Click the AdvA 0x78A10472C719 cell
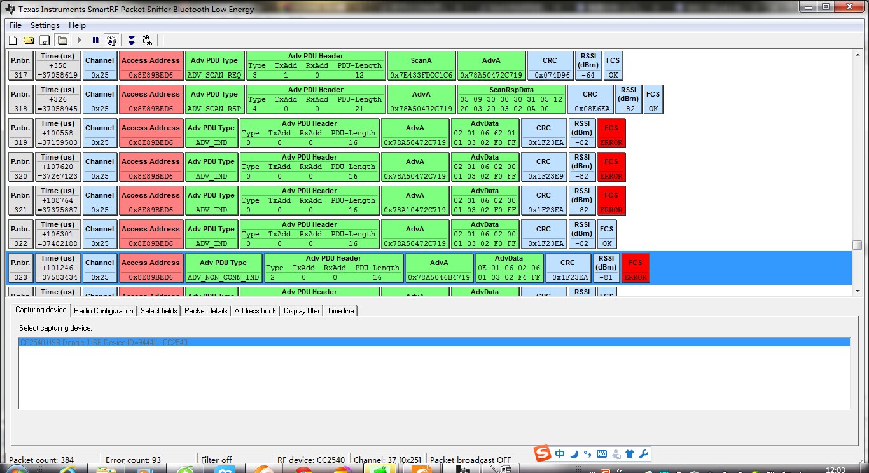The height and width of the screenshot is (473, 869). (x=415, y=200)
